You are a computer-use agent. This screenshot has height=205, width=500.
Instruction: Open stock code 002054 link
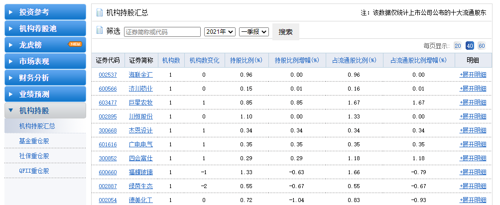pos(108,200)
